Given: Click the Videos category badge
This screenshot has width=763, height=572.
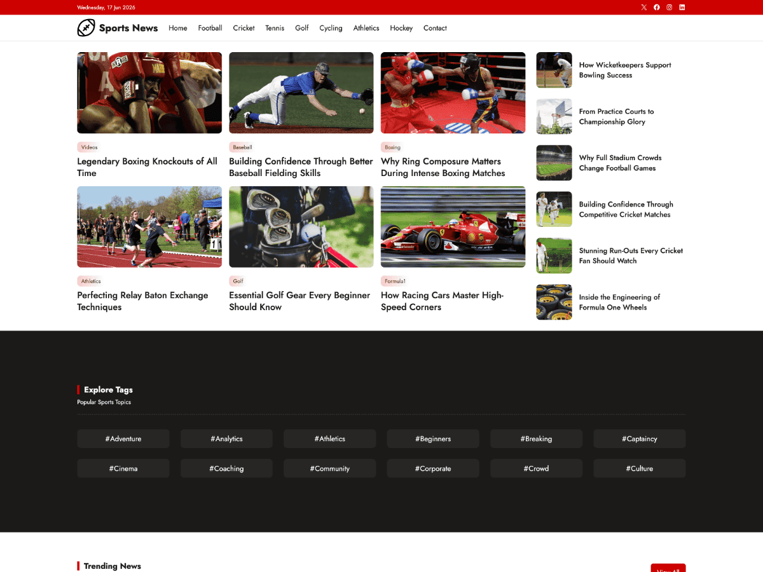Looking at the screenshot, I should [x=89, y=147].
